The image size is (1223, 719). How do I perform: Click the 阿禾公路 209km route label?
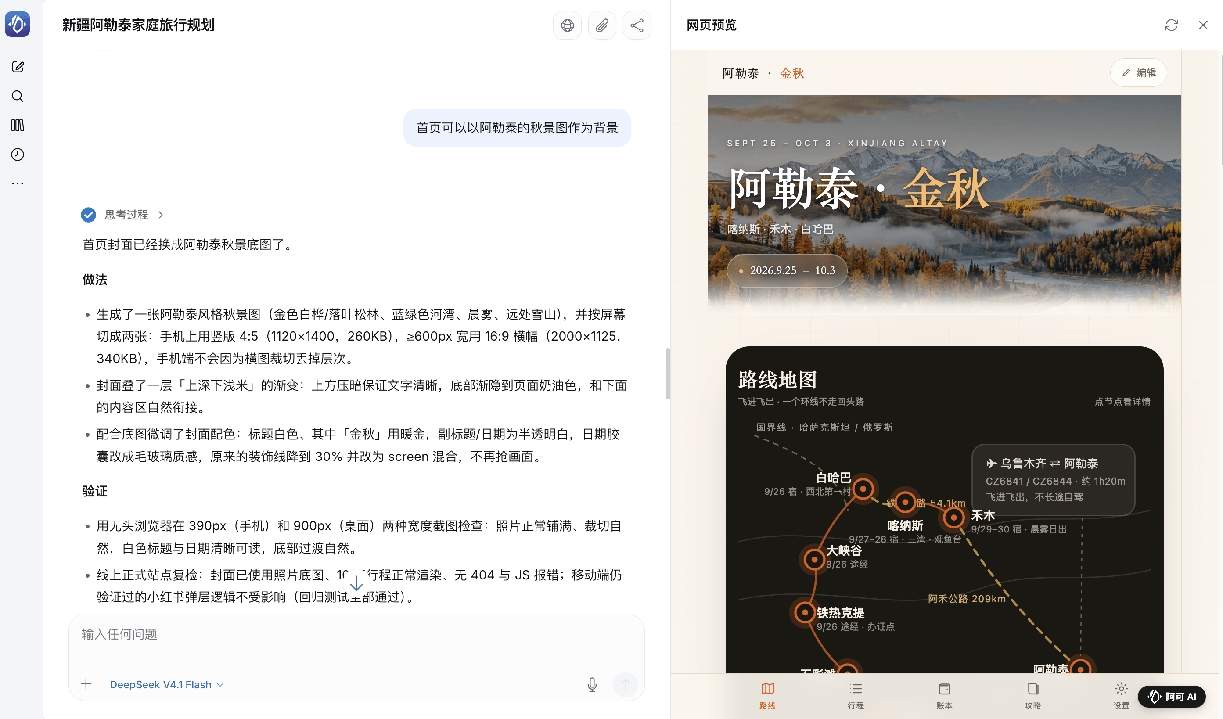click(967, 599)
